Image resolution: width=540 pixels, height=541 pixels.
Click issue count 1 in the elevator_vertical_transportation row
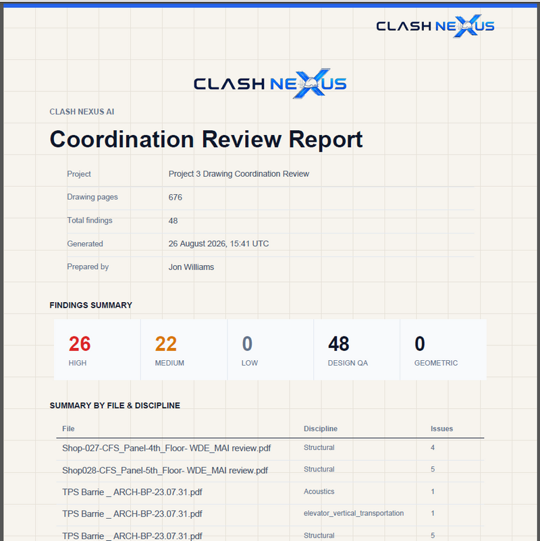point(433,513)
